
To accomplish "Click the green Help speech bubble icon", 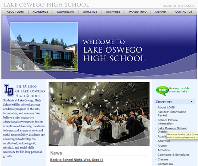I will tap(162, 91).
